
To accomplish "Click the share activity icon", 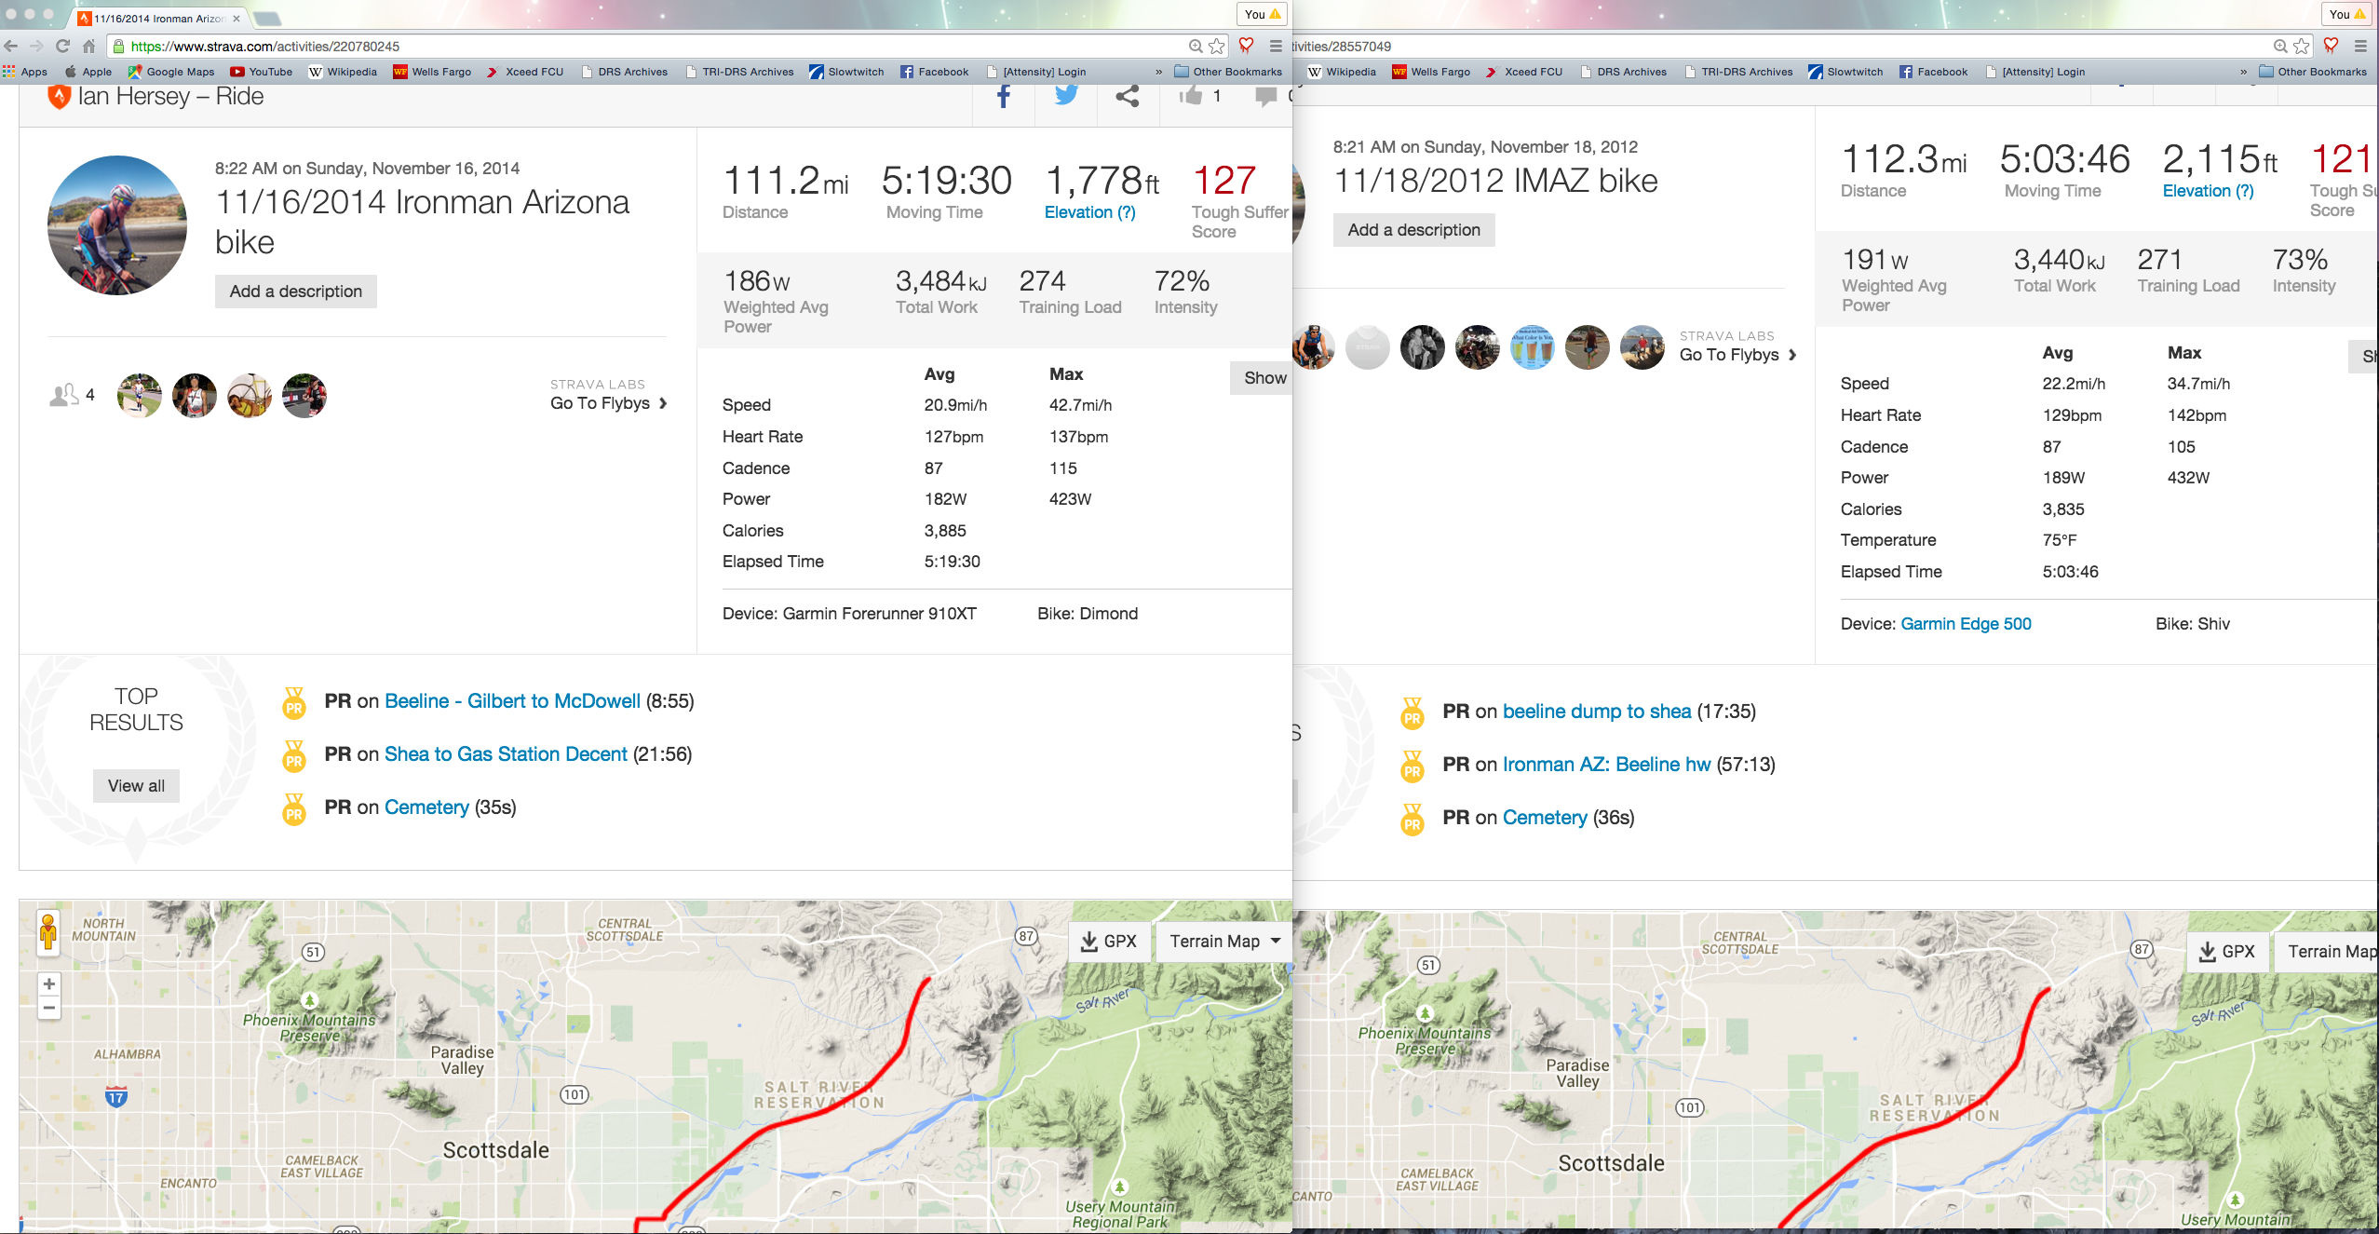I will click(1127, 96).
